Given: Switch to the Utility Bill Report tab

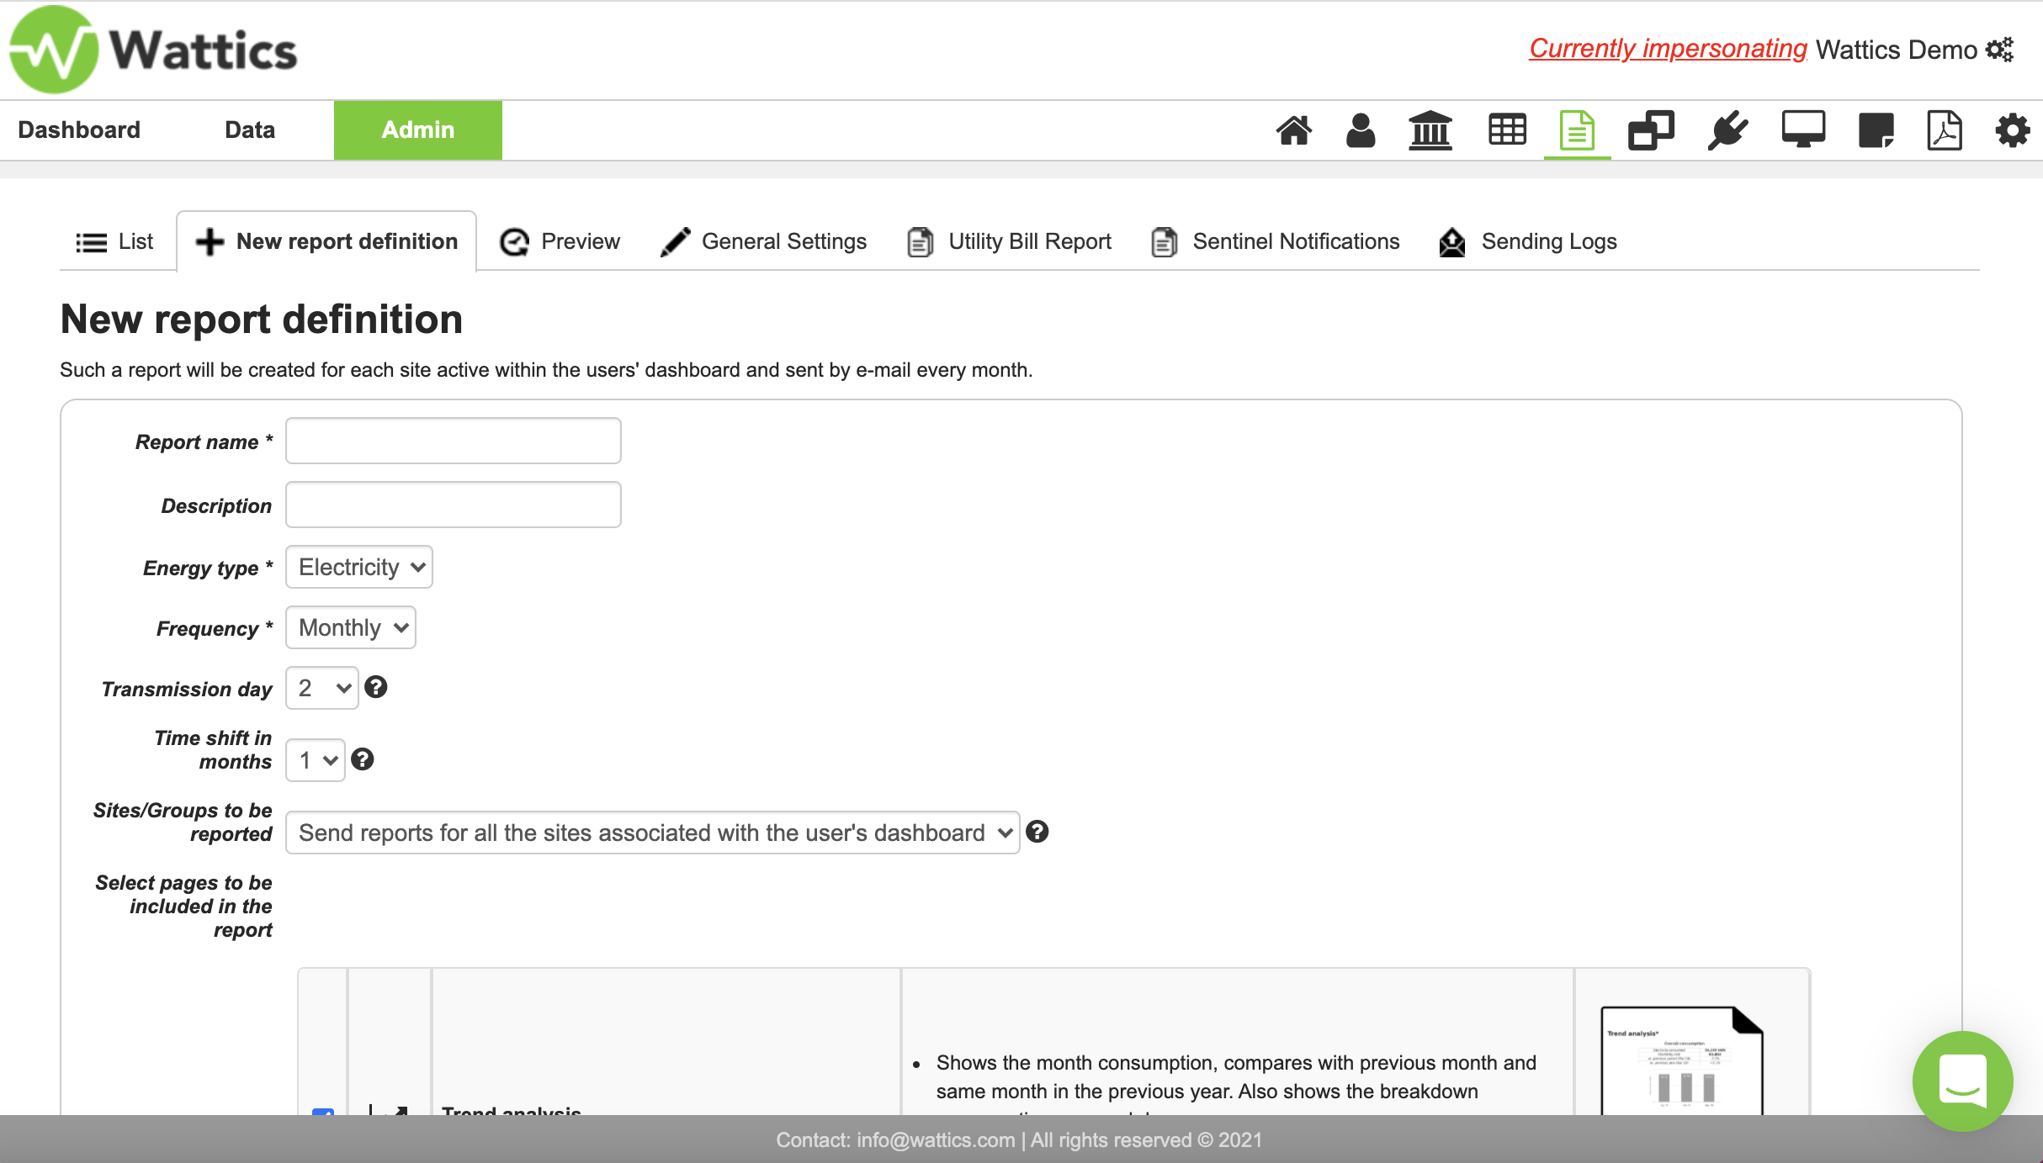Looking at the screenshot, I should [1010, 241].
